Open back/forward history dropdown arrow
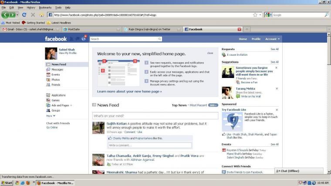Viewport: 331px width, 186px height. [17, 15]
